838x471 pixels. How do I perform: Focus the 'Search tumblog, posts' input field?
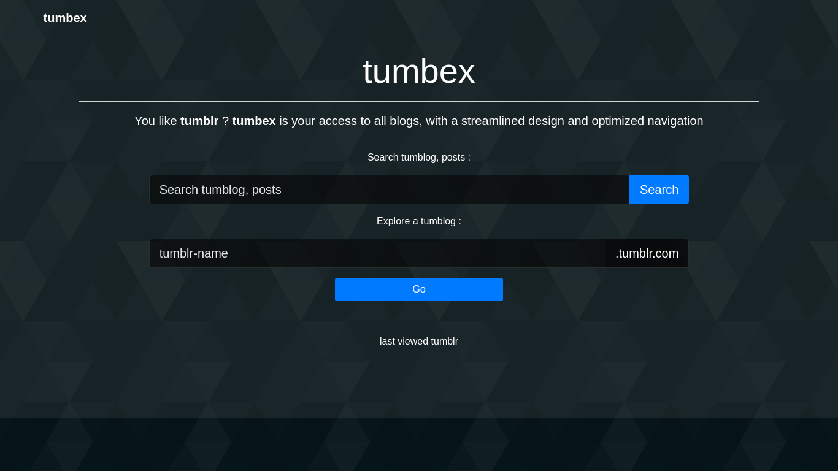pos(390,190)
